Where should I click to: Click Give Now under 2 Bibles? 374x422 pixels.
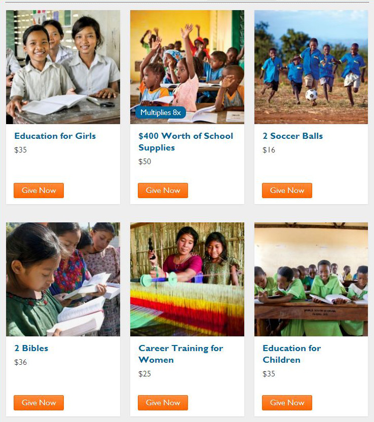(39, 403)
